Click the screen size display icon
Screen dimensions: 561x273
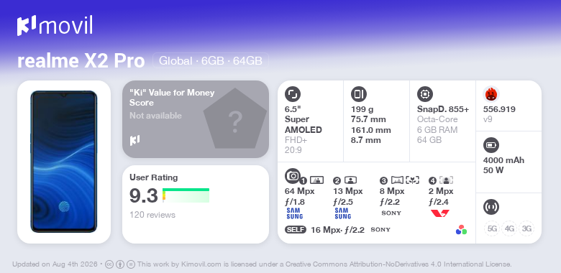click(x=293, y=94)
